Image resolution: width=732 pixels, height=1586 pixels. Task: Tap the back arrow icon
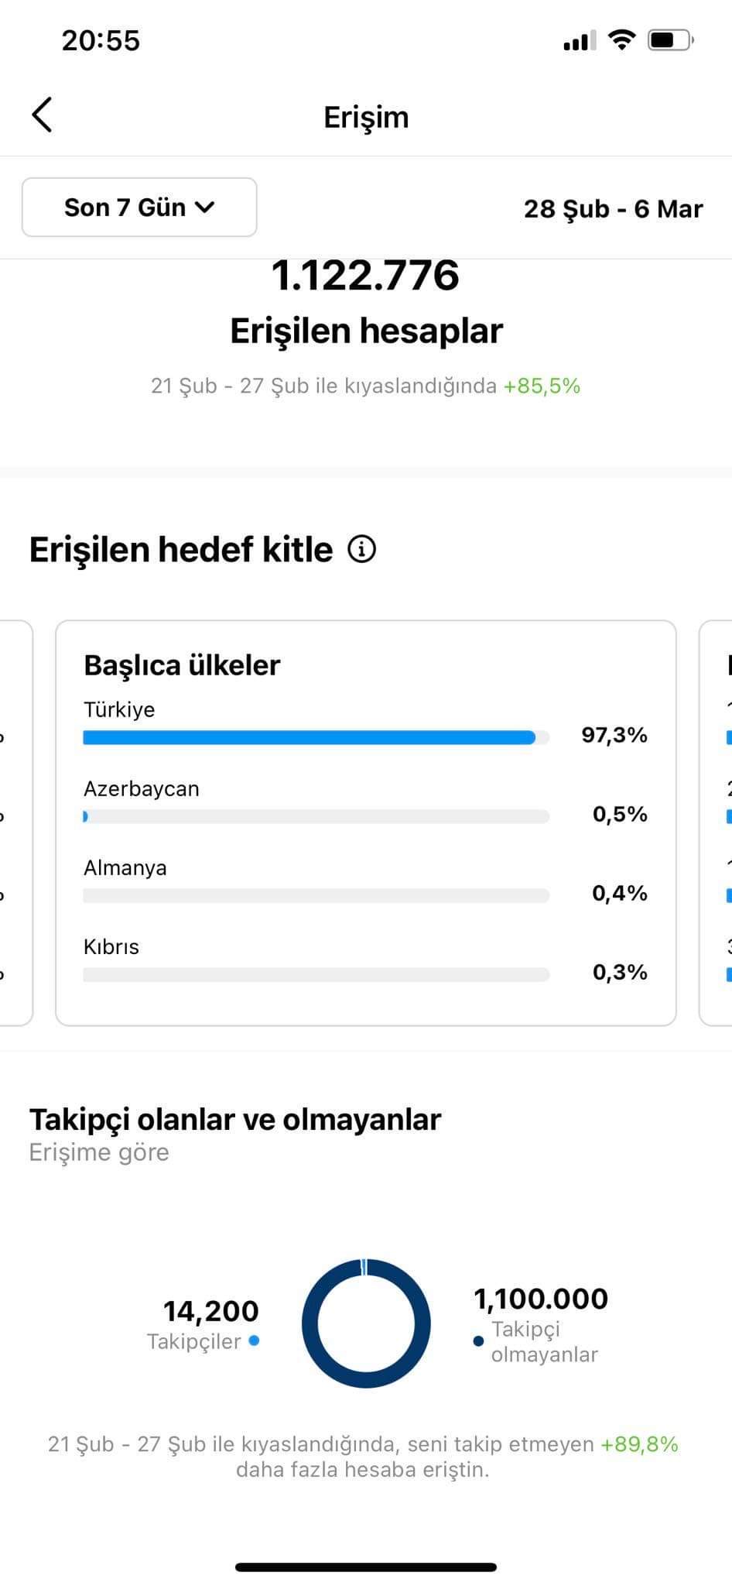[42, 115]
